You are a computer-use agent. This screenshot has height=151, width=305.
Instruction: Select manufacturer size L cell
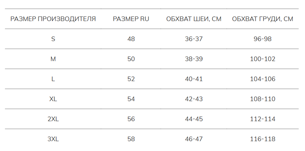53,79
